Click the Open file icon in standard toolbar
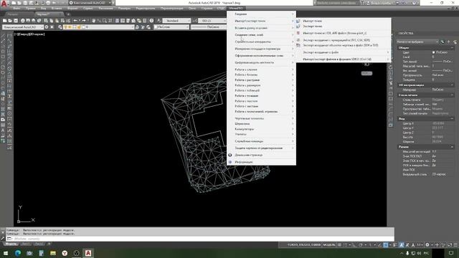 (x=10, y=21)
